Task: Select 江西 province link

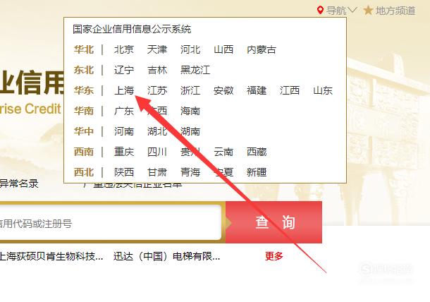Action: (x=290, y=90)
